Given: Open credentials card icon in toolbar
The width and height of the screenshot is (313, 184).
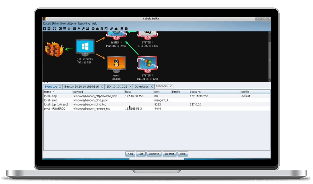Looking at the screenshot, I should tap(74, 29).
